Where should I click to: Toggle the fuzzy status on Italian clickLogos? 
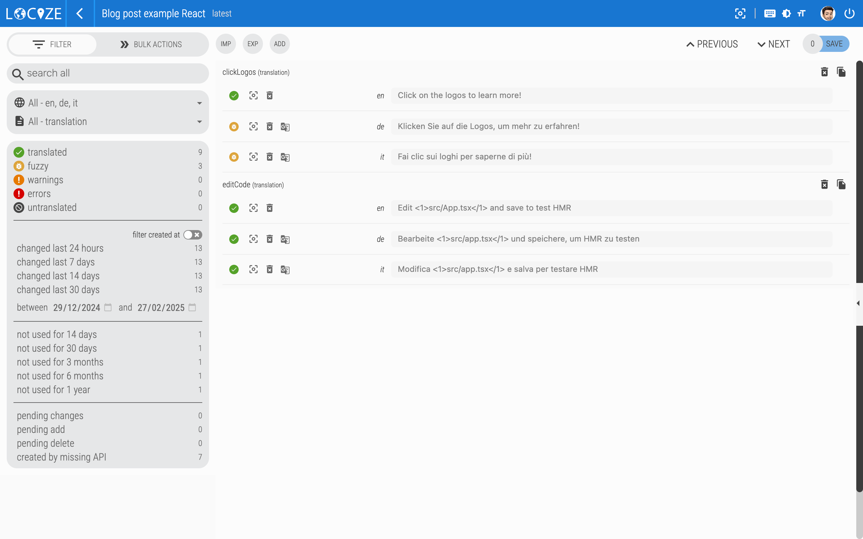pos(234,157)
